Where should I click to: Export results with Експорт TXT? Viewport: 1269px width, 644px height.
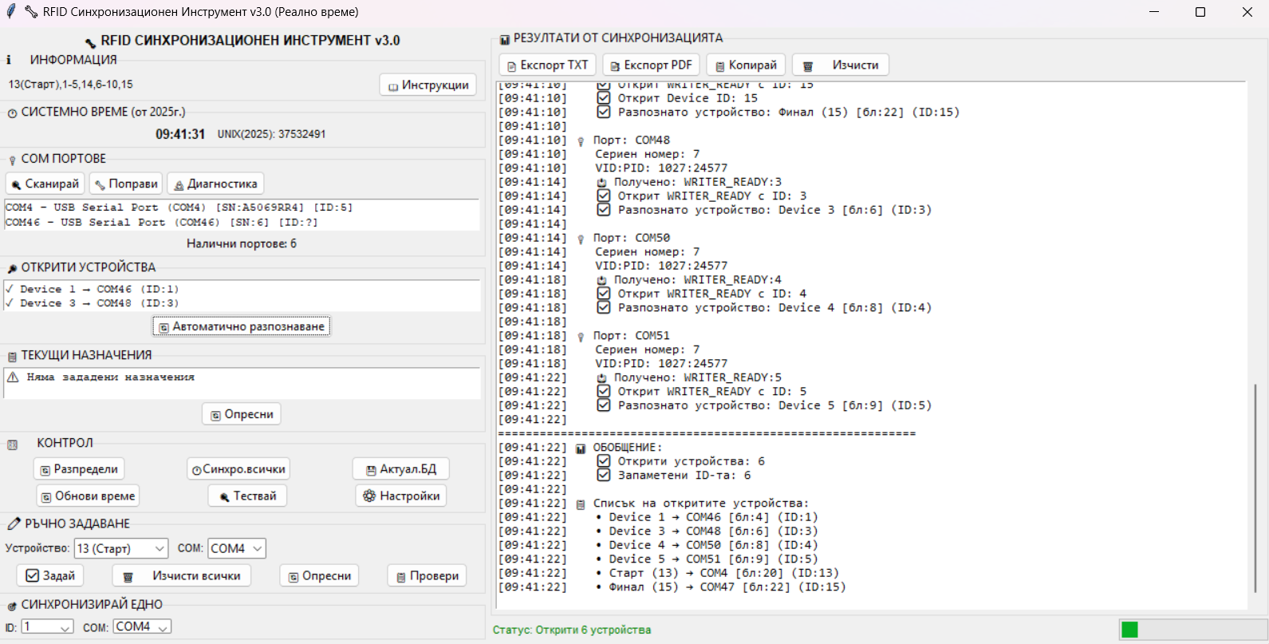547,65
